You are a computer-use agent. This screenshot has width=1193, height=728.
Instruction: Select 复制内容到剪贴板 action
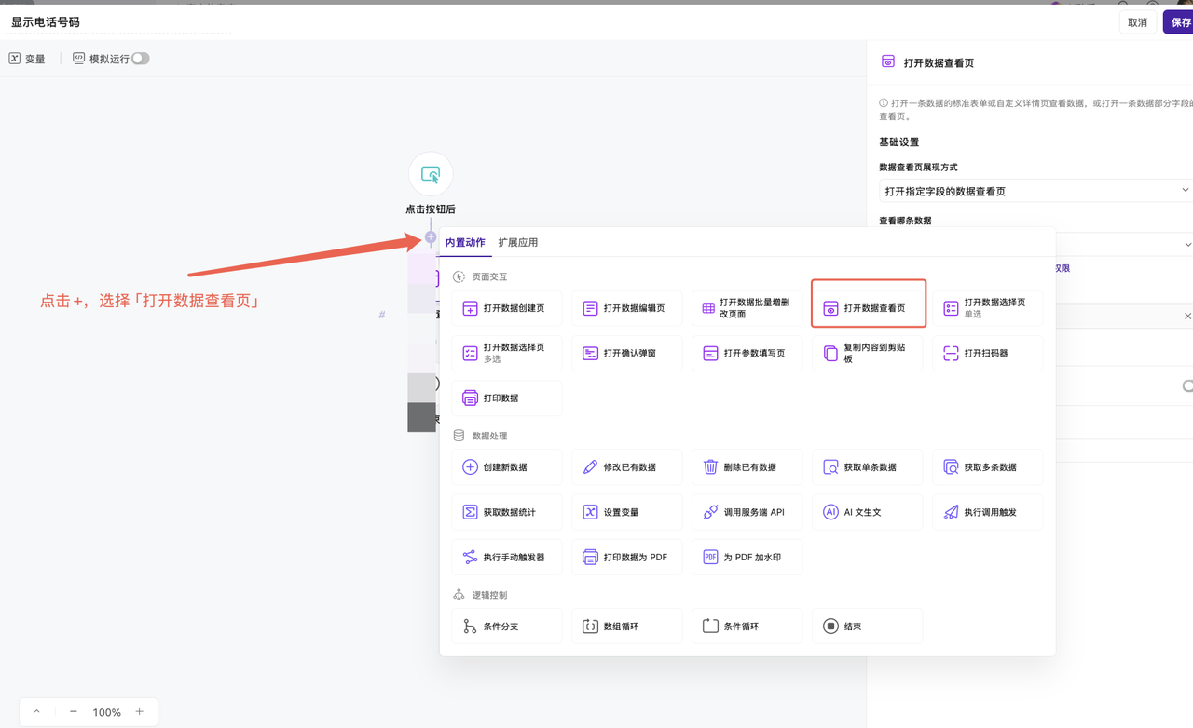868,354
